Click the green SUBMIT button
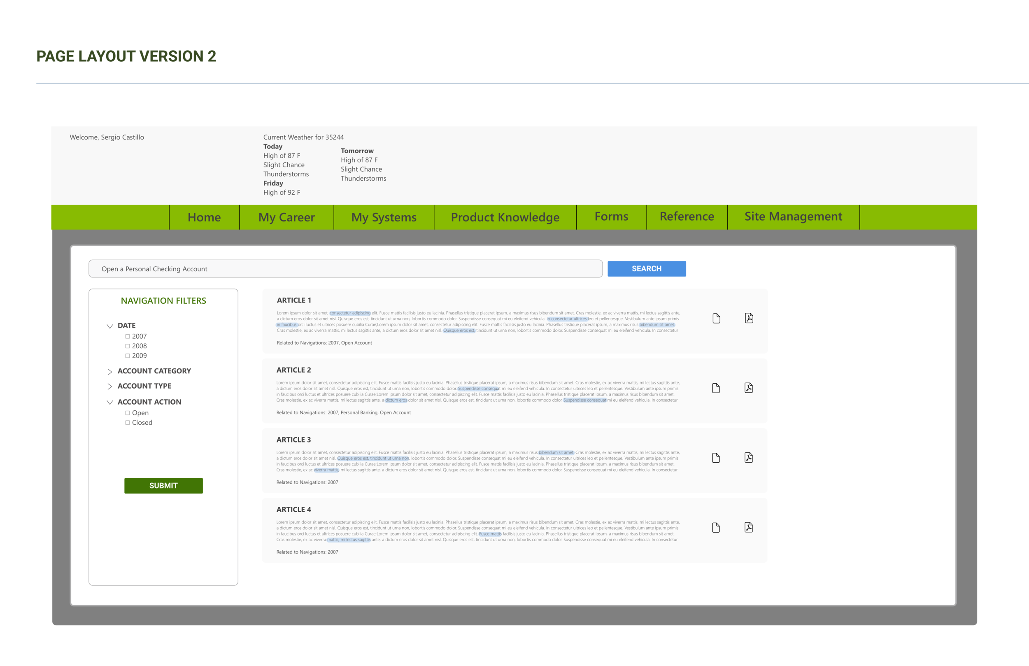 (x=163, y=486)
